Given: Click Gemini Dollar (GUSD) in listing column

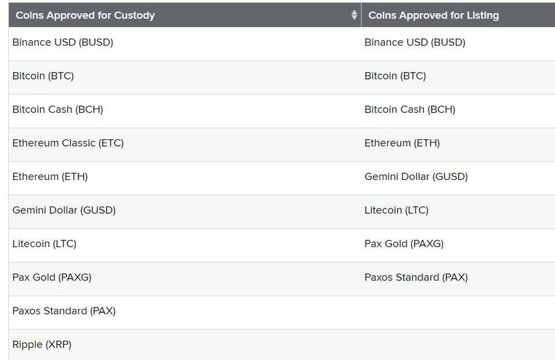Looking at the screenshot, I should [x=416, y=177].
